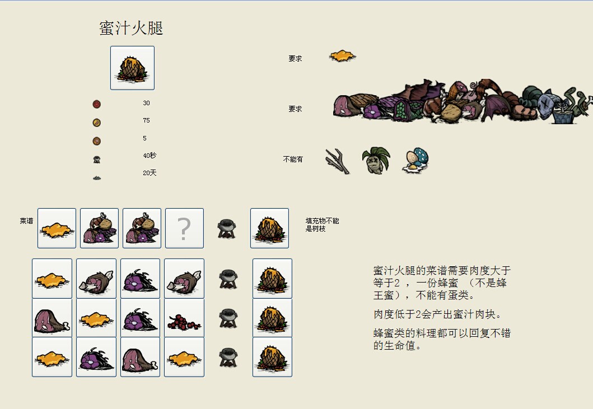Click the 菜谱 label
The height and width of the screenshot is (409, 593).
(26, 221)
